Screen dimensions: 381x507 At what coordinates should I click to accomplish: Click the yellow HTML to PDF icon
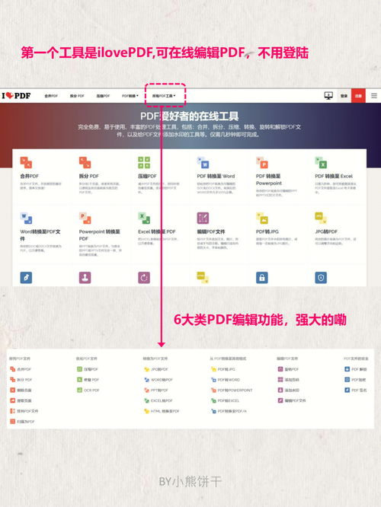(203, 277)
